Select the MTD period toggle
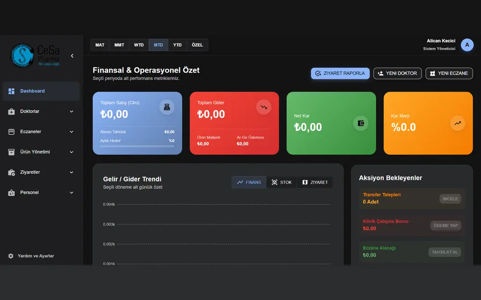 click(158, 45)
